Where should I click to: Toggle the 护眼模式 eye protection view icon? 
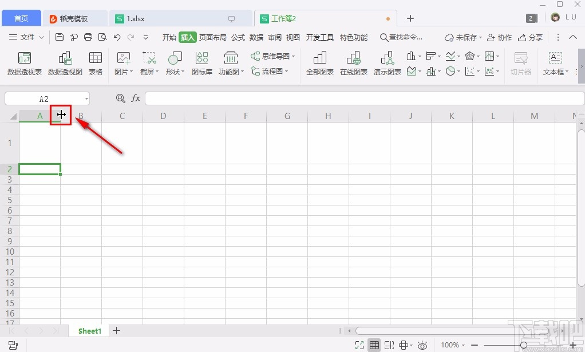point(422,345)
